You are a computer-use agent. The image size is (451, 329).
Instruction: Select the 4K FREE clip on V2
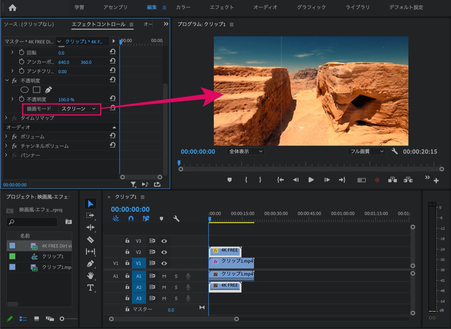(x=225, y=251)
